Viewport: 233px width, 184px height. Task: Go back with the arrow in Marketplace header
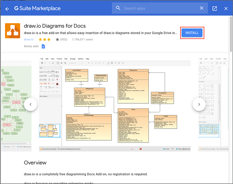tap(7, 9)
